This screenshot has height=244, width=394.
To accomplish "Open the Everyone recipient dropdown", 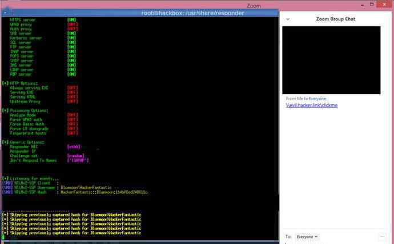I will 307,237.
